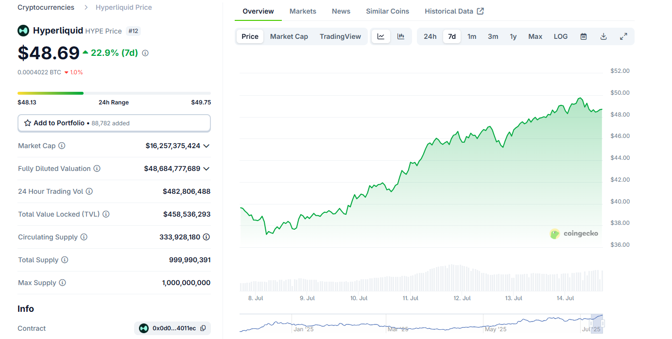
Task: Click contract address 0x0d0...4011ec
Action: [x=174, y=328]
